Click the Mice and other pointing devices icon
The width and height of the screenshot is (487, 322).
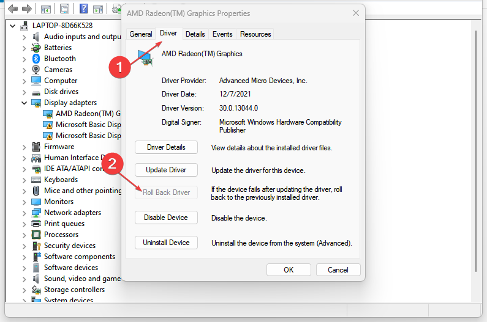point(36,191)
